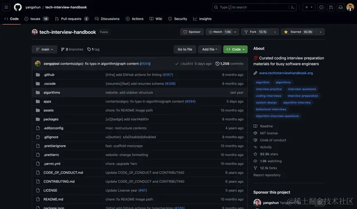Viewport: 357px width, 209px height.
Task: Switch to the Pull requests tab
Action: point(72,19)
